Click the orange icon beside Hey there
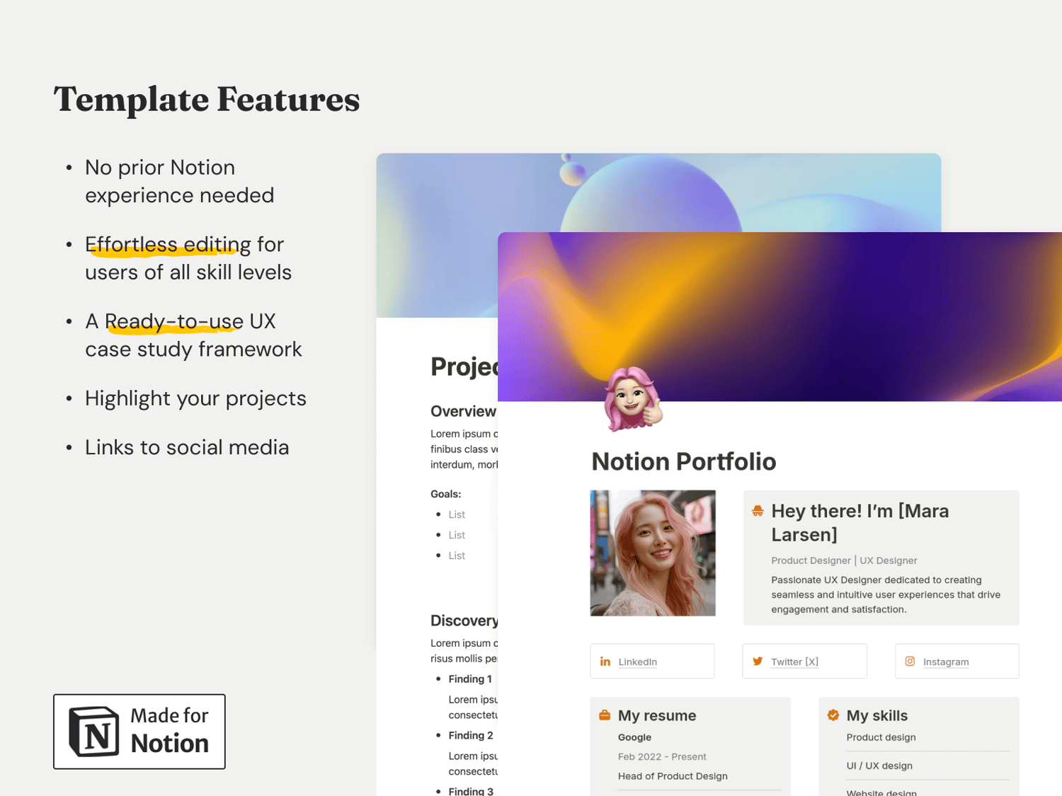The width and height of the screenshot is (1062, 796). tap(758, 511)
